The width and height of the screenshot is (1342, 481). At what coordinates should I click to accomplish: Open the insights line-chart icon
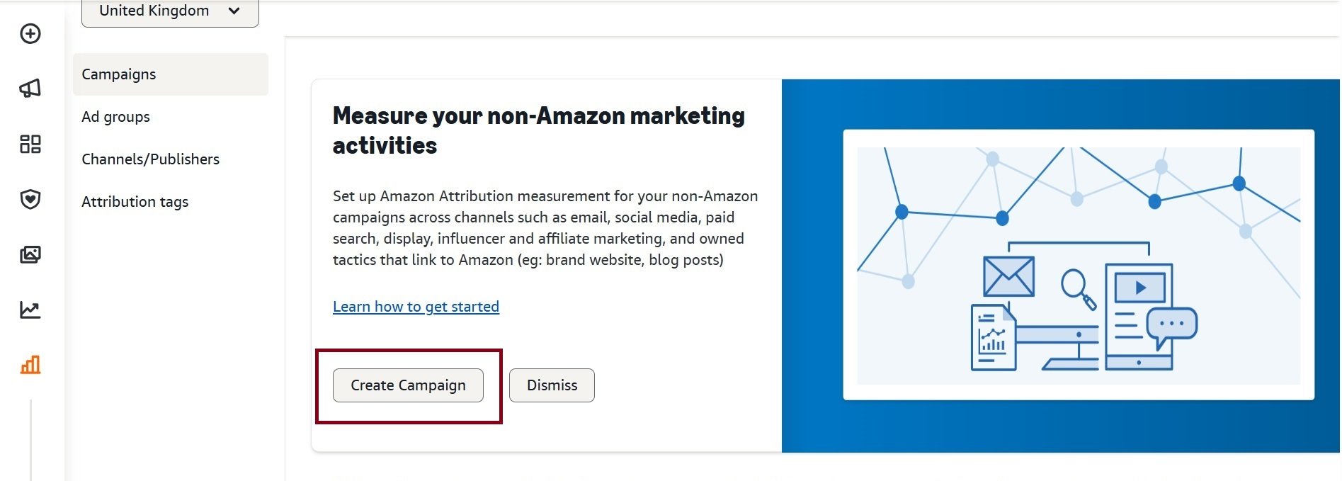29,310
